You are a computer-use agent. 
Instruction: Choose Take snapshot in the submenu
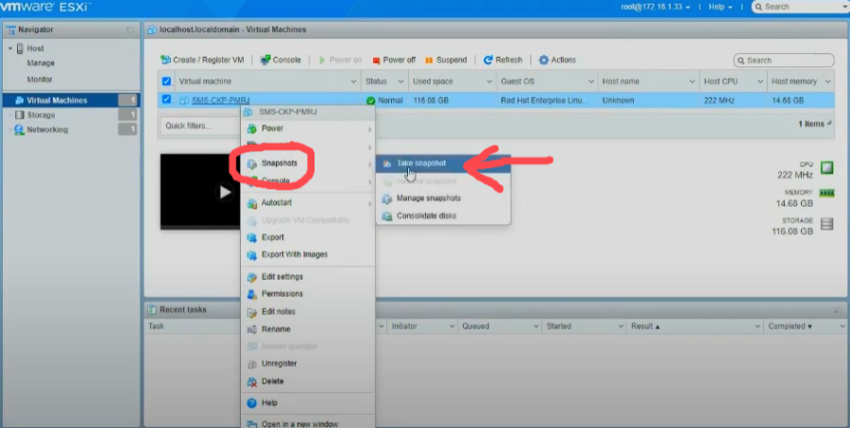[x=443, y=163]
